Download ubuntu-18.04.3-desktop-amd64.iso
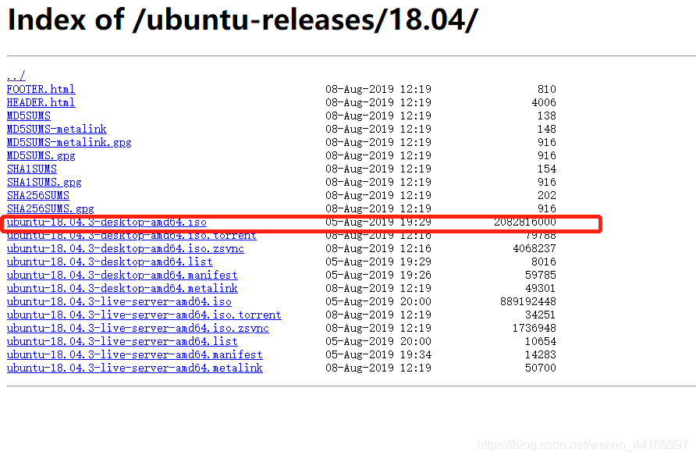Screen dimensions: 696x459 tap(107, 222)
